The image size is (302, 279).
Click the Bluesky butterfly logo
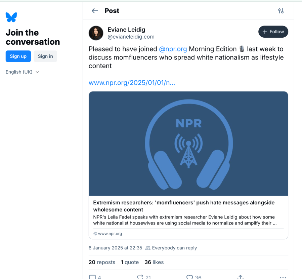11,17
